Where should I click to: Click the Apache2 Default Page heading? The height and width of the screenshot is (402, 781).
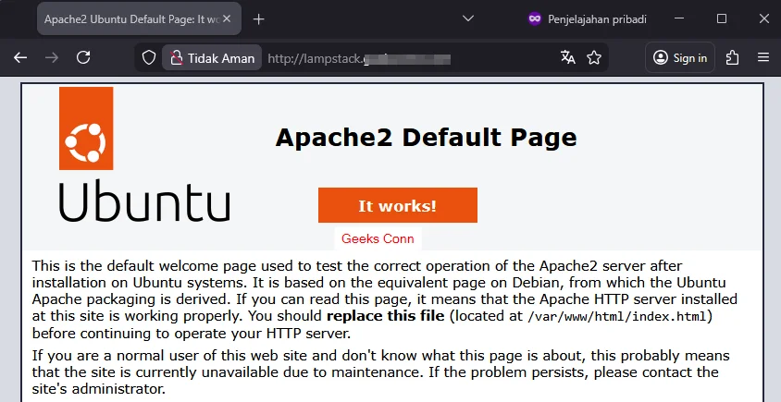pyautogui.click(x=426, y=138)
